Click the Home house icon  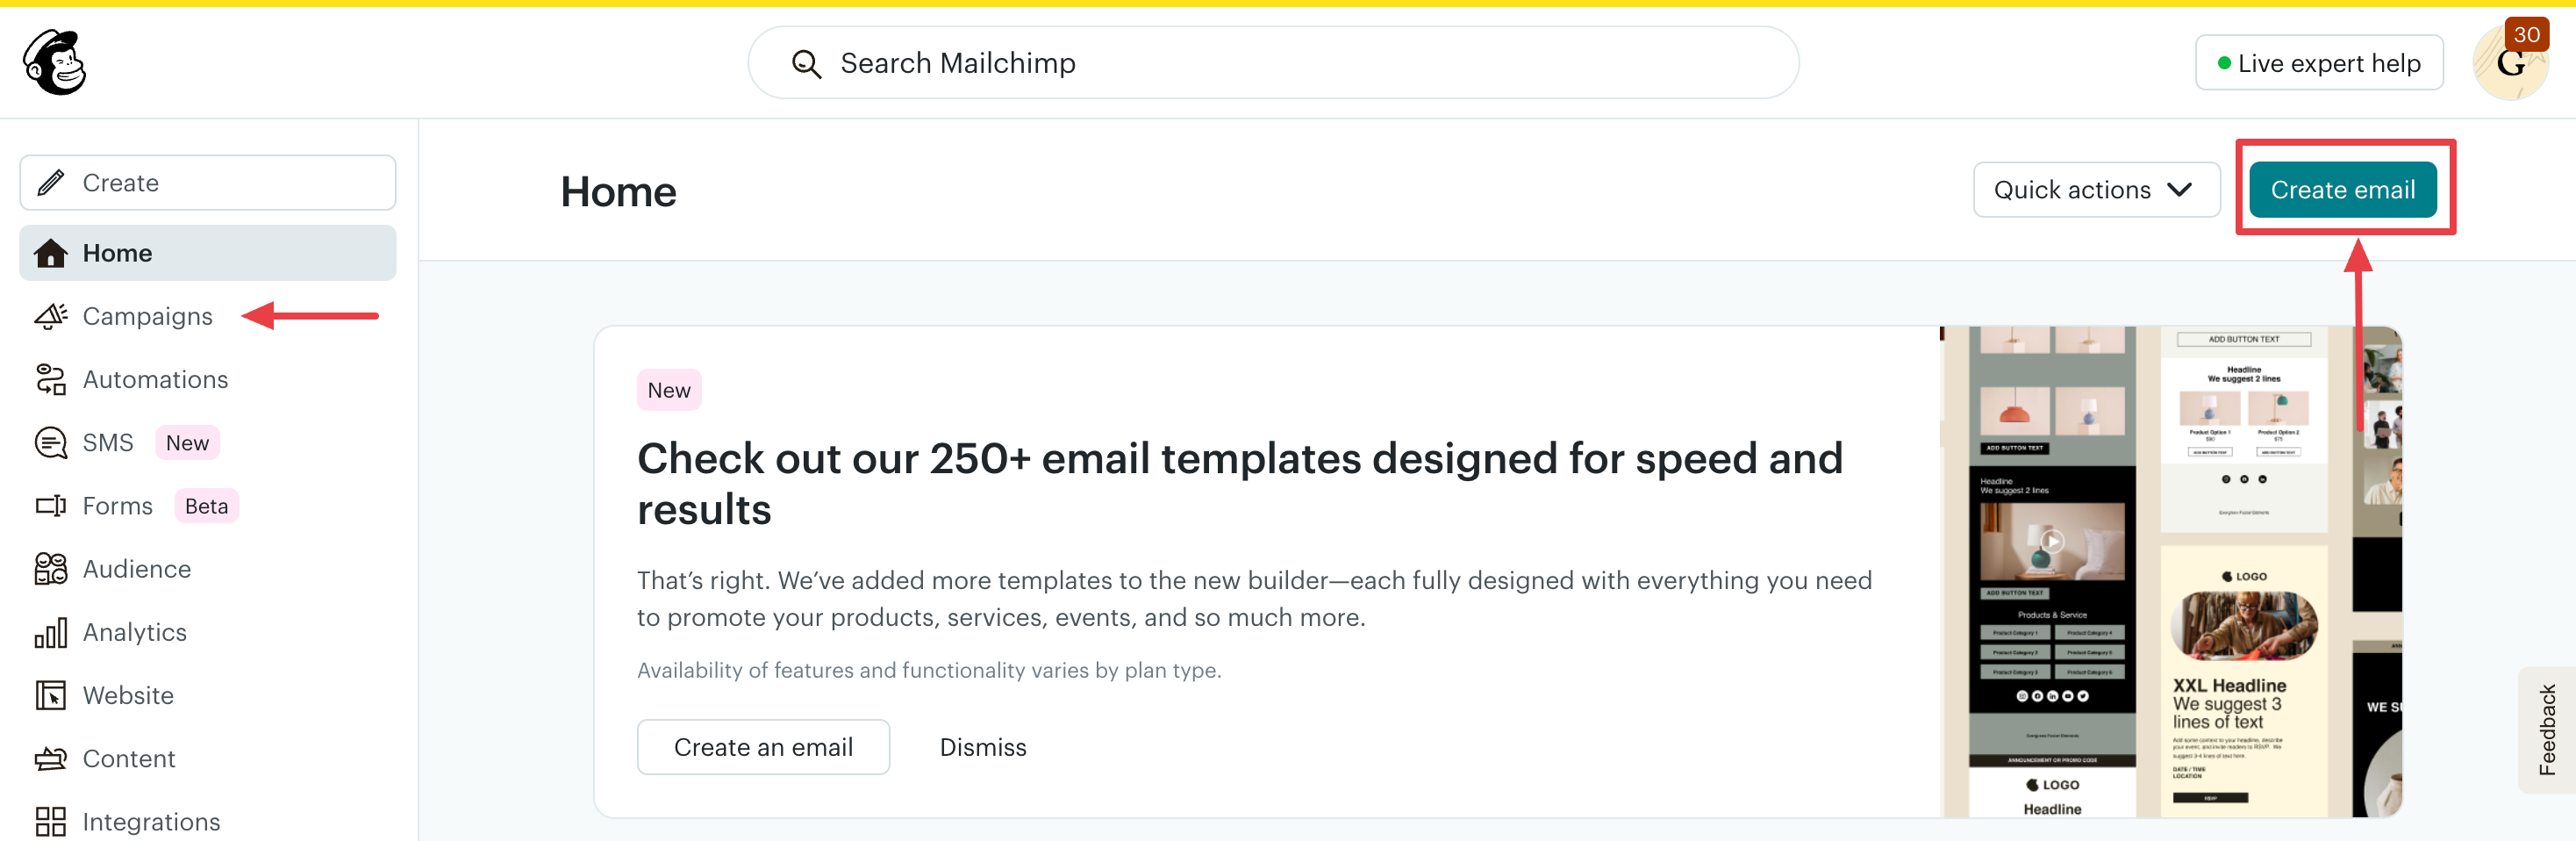[50, 253]
